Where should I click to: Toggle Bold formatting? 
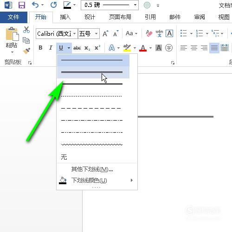(x=40, y=48)
